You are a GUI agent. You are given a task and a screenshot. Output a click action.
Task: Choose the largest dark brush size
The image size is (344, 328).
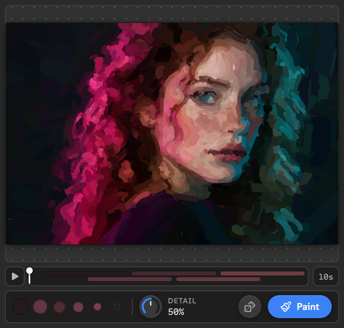tap(20, 307)
